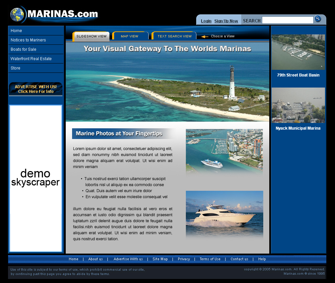Open the Store sidebar item
This screenshot has height=283, width=335.
pos(15,68)
